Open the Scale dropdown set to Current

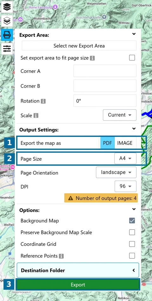[x=120, y=115]
